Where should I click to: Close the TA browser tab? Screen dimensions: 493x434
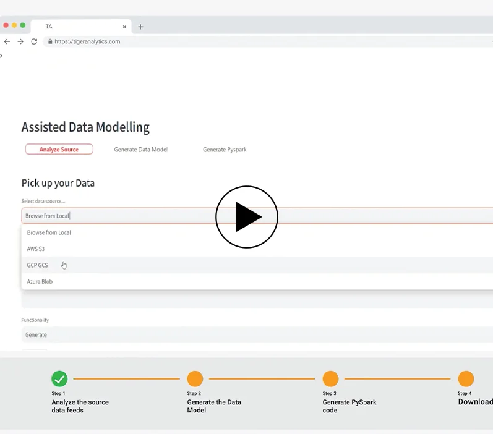point(124,27)
